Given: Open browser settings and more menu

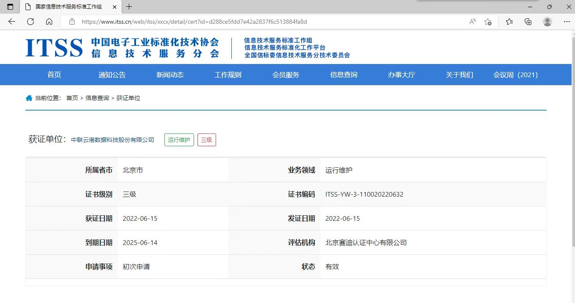Looking at the screenshot, I should tap(567, 22).
